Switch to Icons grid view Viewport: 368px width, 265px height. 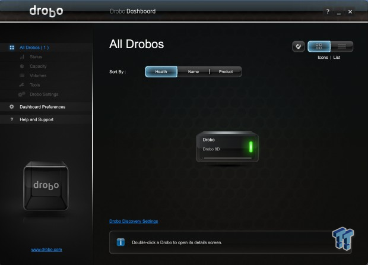click(x=319, y=46)
